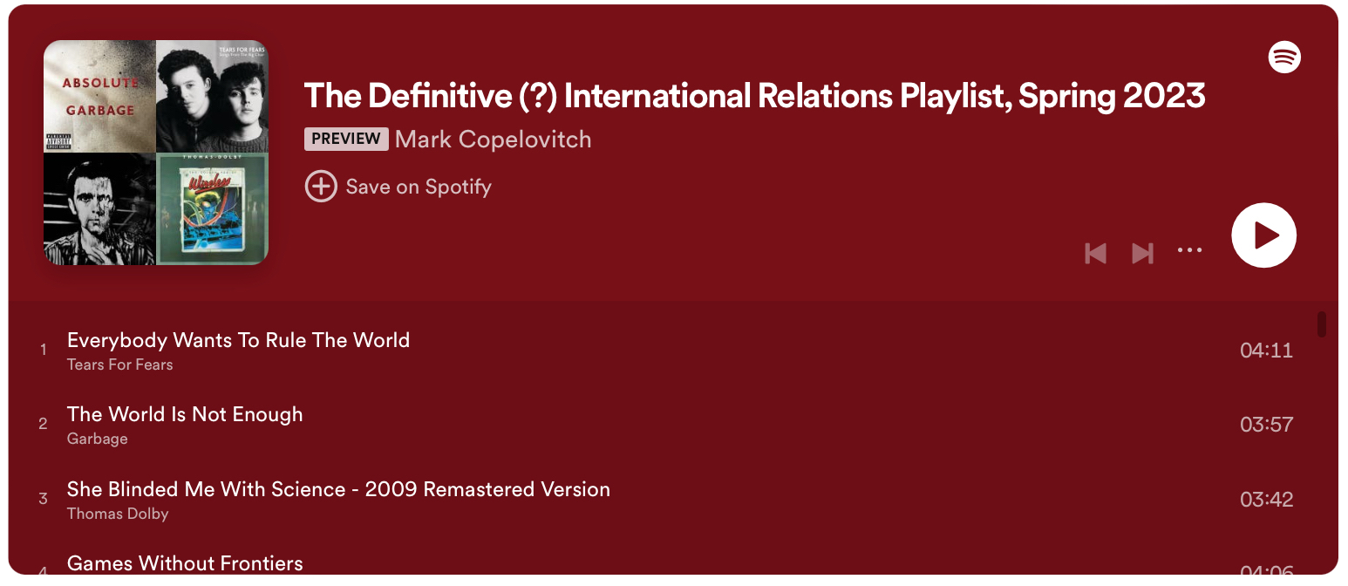Click the playlist cover art collage
The width and height of the screenshot is (1348, 586).
click(156, 153)
